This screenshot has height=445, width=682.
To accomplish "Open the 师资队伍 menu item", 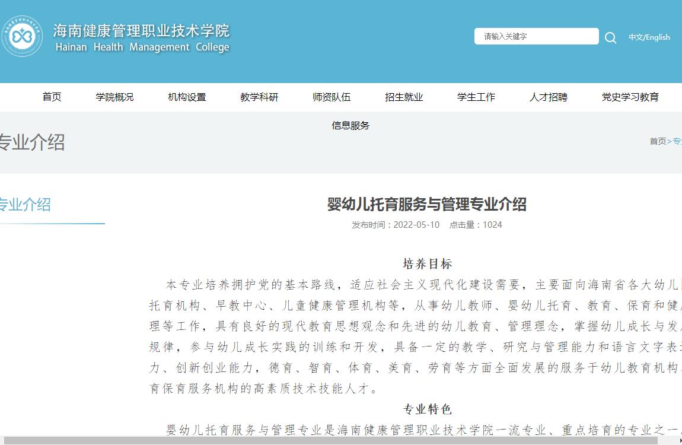I will [x=332, y=97].
